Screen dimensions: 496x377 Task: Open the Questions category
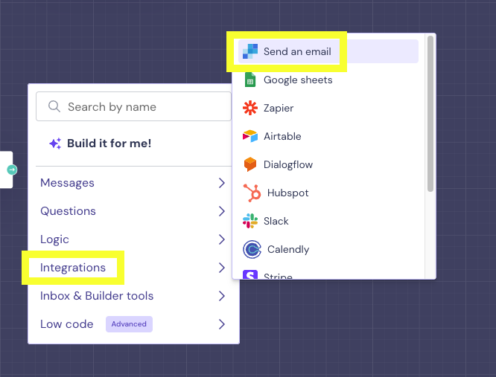coord(68,211)
